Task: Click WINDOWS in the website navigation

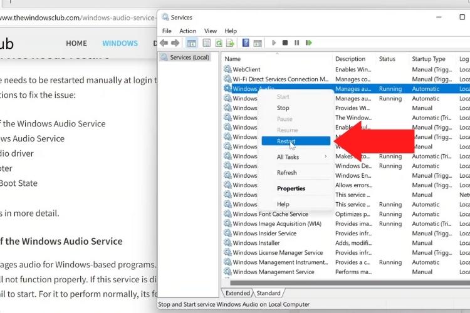Action: (120, 43)
